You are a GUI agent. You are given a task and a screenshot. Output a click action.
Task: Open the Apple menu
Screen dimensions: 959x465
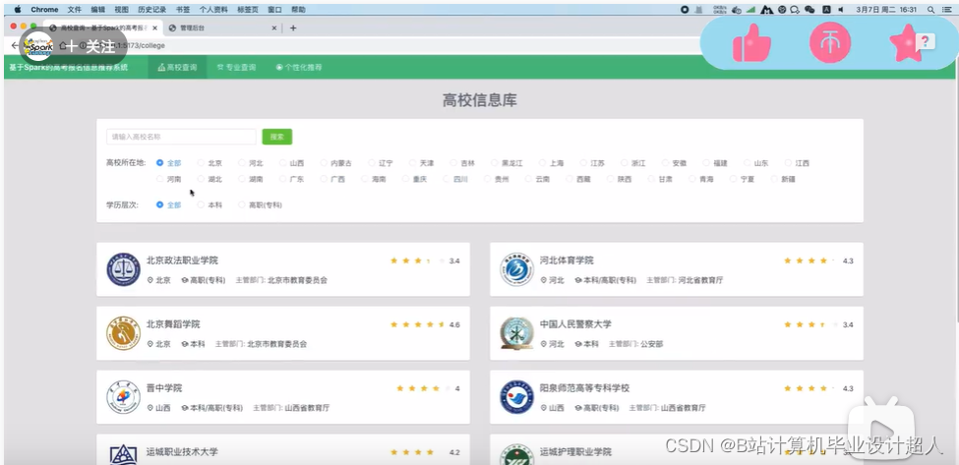coord(17,9)
